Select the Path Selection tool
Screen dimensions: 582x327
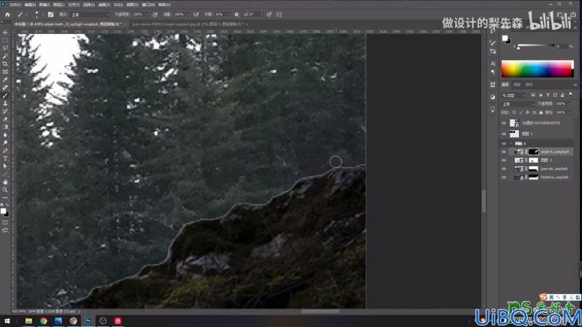5,166
